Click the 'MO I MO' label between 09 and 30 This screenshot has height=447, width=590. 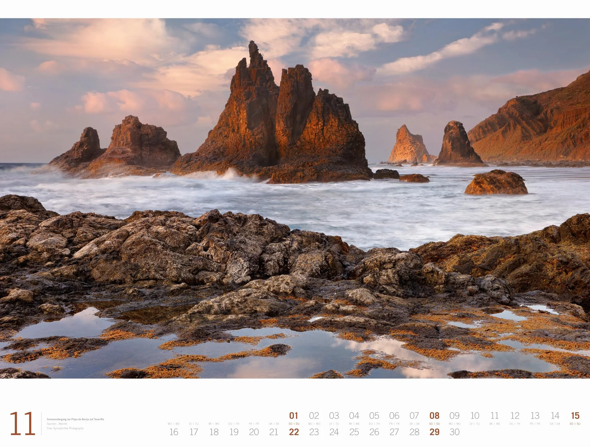pos(455,424)
